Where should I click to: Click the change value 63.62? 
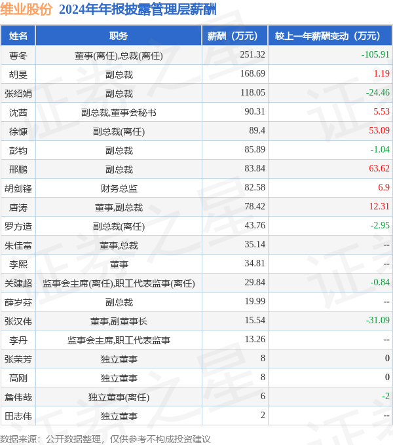[379, 169]
